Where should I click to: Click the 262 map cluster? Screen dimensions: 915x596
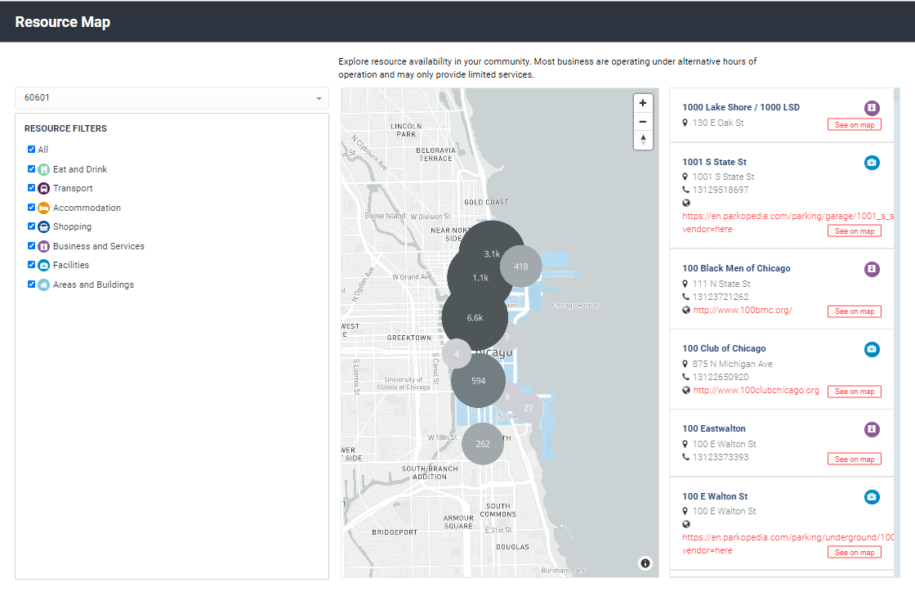[483, 444]
